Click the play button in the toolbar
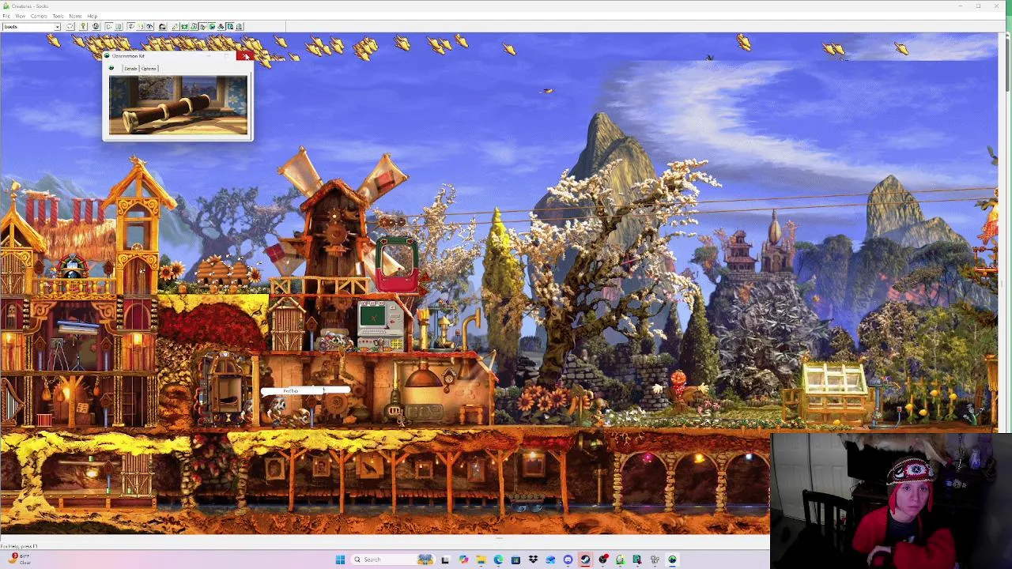This screenshot has width=1012, height=569. 109,26
